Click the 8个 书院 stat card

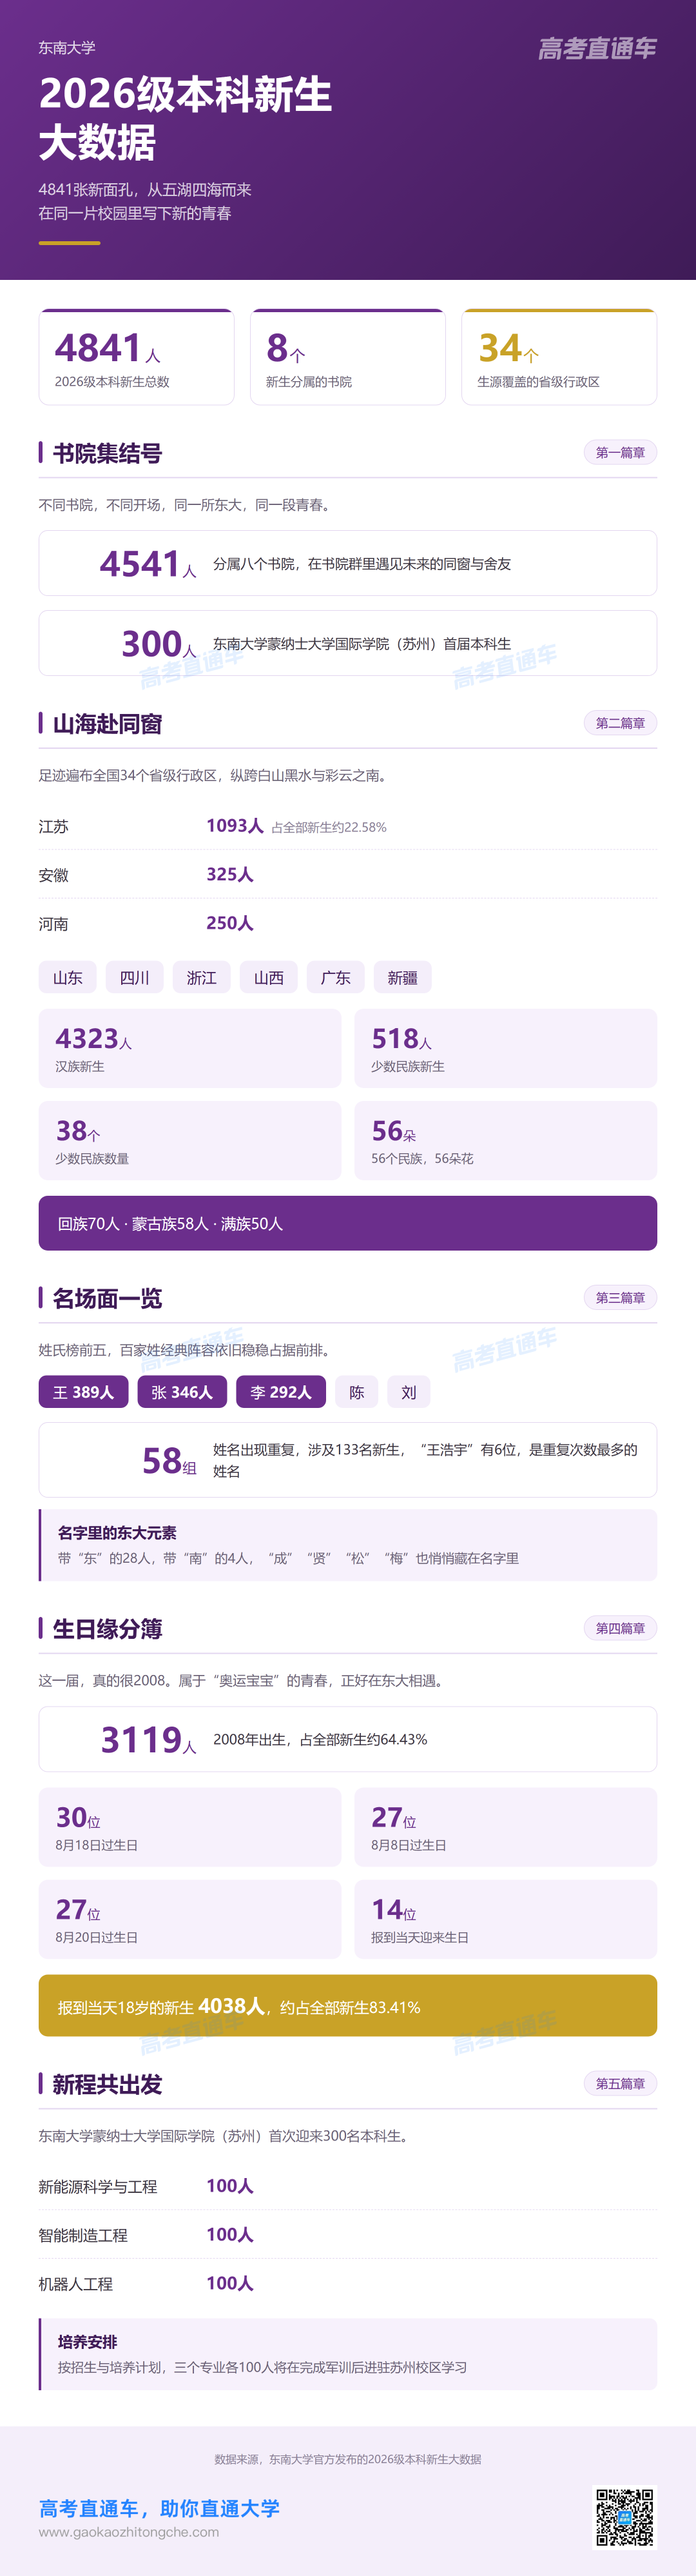[347, 357]
